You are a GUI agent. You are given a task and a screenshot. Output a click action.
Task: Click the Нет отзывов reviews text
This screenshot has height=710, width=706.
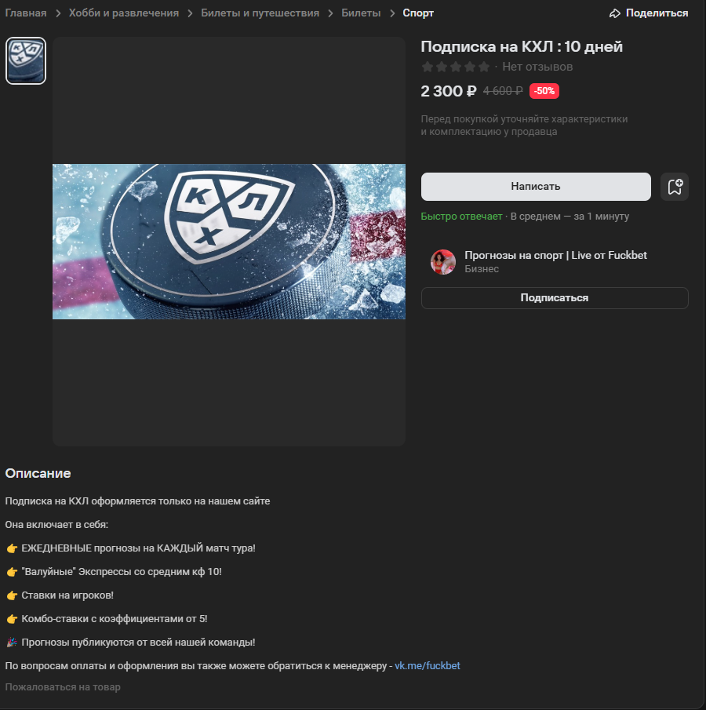click(x=537, y=67)
